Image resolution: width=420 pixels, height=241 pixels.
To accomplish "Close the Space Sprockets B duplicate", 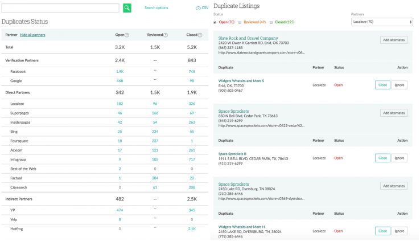I will [382, 158].
